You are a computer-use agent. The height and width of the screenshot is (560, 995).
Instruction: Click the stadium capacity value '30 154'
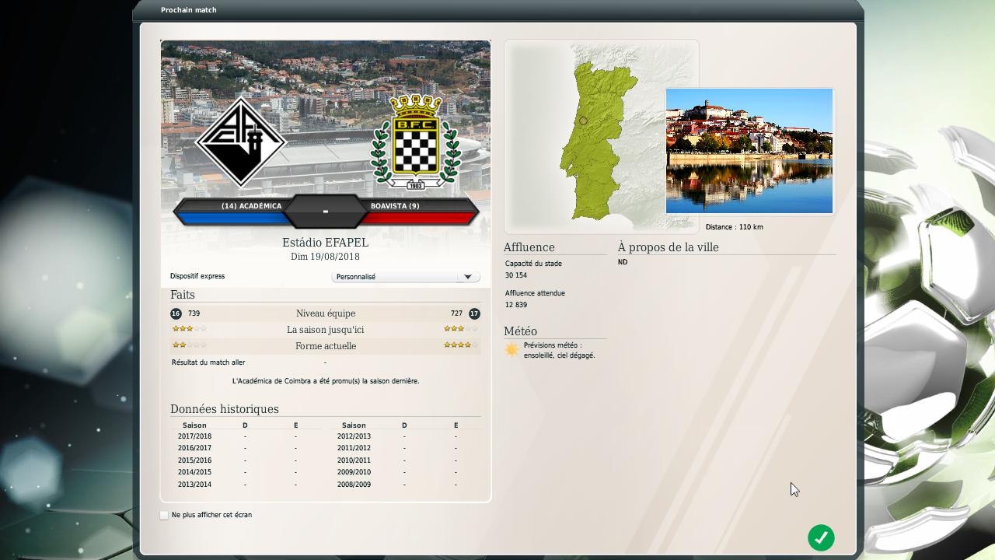pos(516,275)
